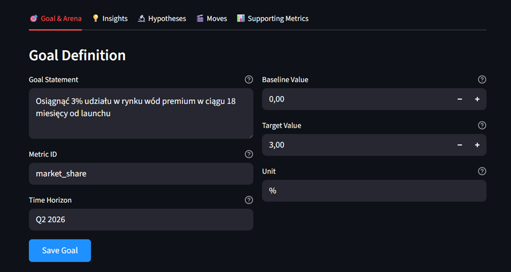Viewport: 511px width, 272px height.
Task: Focus the Goal Statement text area
Action: pos(141,113)
